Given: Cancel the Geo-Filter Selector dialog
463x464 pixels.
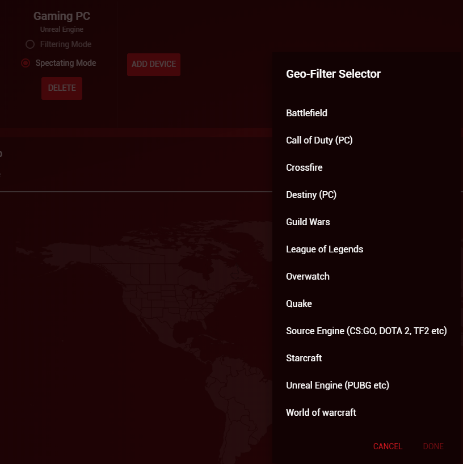Looking at the screenshot, I should [x=388, y=446].
